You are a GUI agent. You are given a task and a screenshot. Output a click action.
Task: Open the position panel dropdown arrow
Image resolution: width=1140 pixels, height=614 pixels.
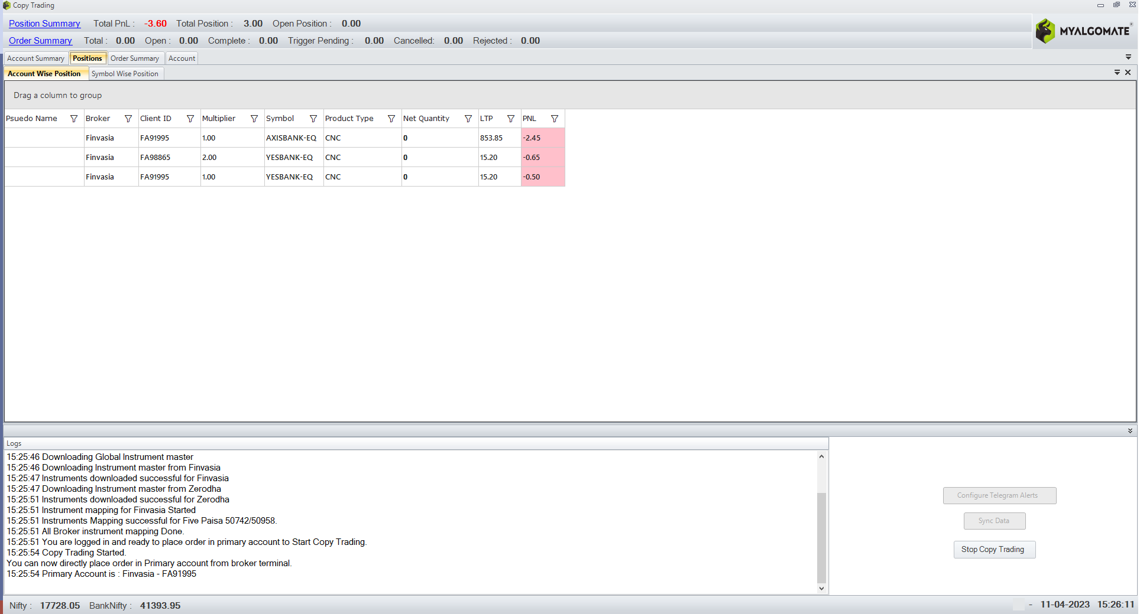1117,72
